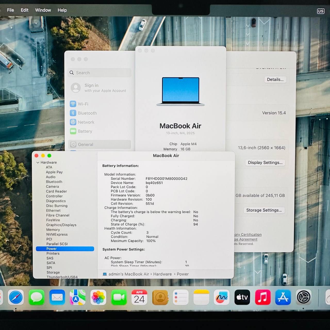Open the Help menu
The height and width of the screenshot is (330, 330).
click(x=62, y=10)
